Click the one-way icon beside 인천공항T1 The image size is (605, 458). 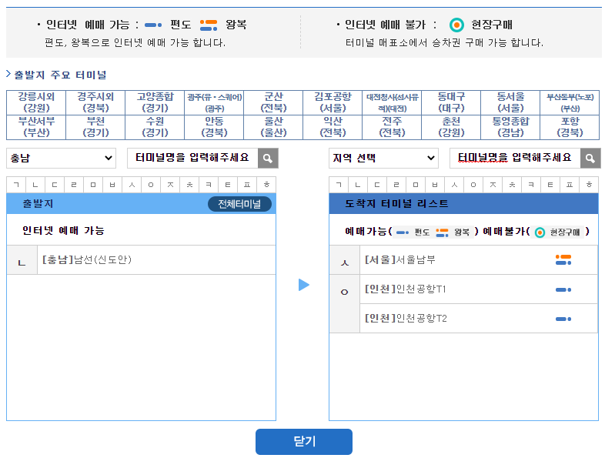coord(563,289)
